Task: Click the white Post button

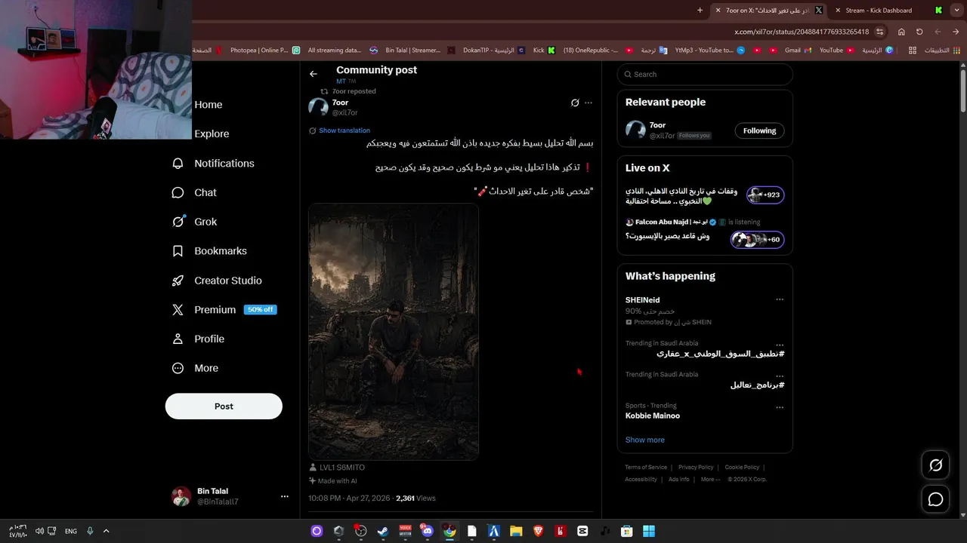Action: click(x=224, y=406)
